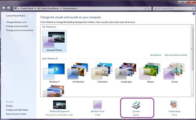Click the Save theme link

point(155,55)
